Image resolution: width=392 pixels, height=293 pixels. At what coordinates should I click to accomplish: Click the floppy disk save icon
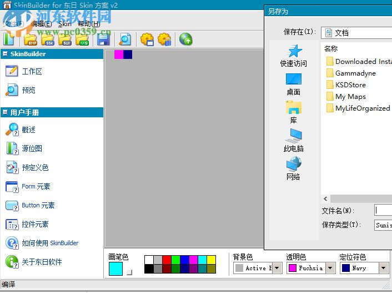pos(103,39)
